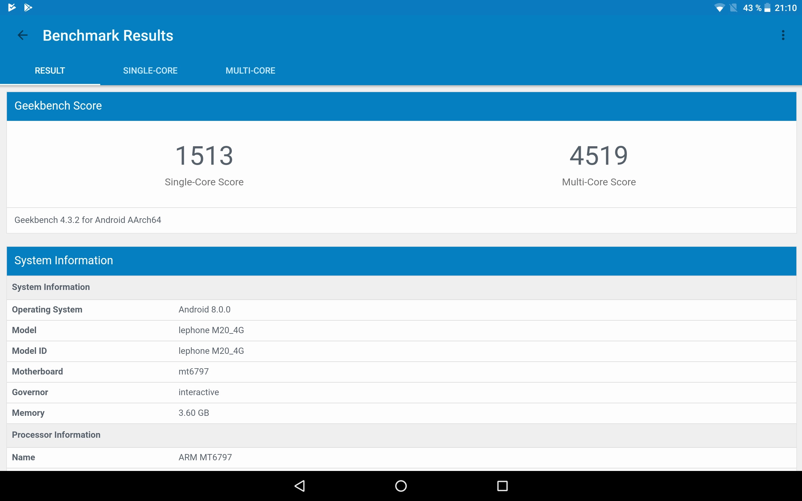Tap the multi-core score 4519

click(x=598, y=155)
